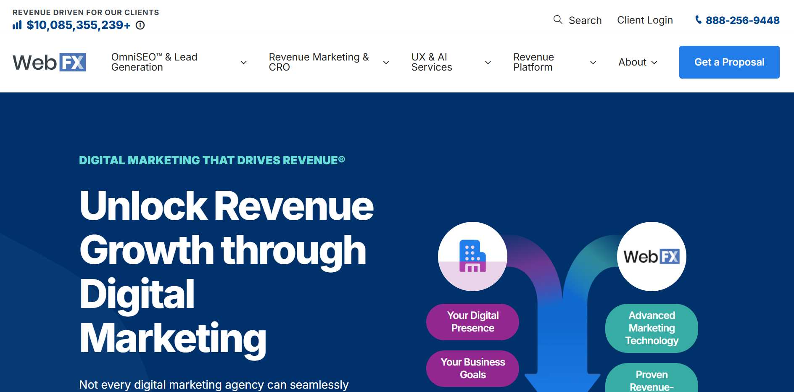Screen dimensions: 794x392
Task: Open the Client Login link
Action: [645, 20]
